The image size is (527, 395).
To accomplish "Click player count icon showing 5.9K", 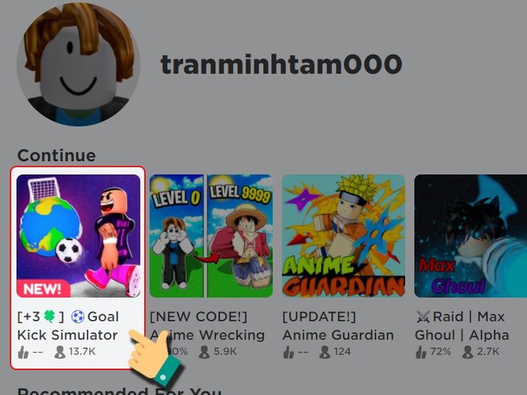I will (x=204, y=352).
